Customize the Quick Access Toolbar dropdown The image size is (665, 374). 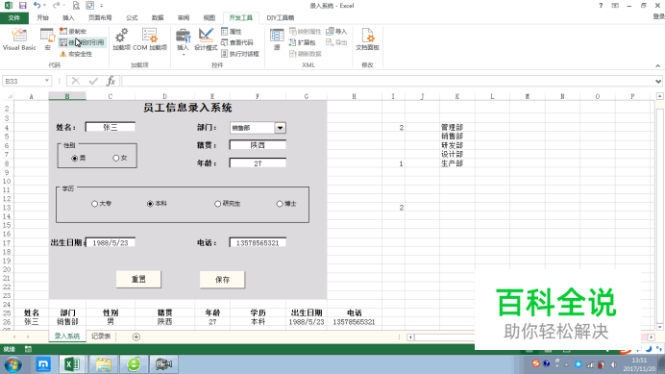(x=101, y=6)
